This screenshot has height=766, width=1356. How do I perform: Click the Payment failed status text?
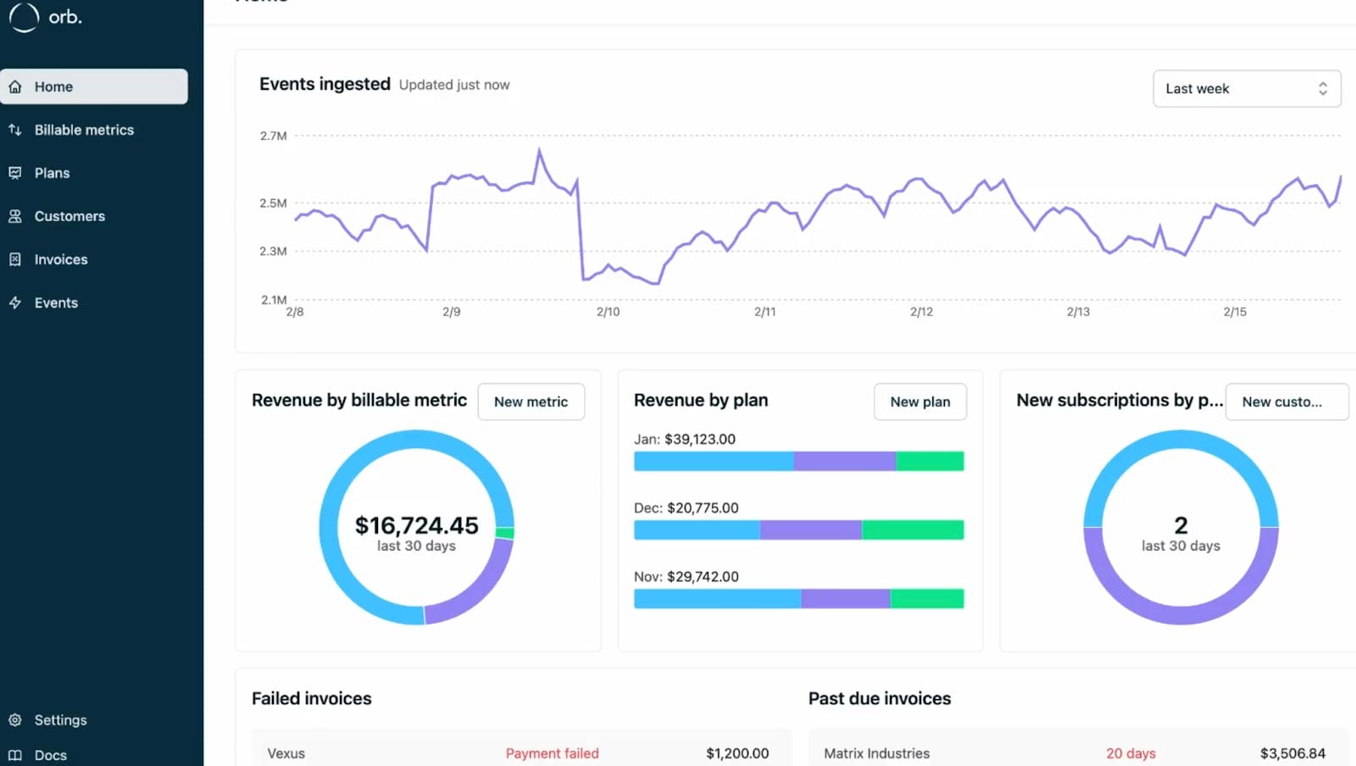[553, 752]
